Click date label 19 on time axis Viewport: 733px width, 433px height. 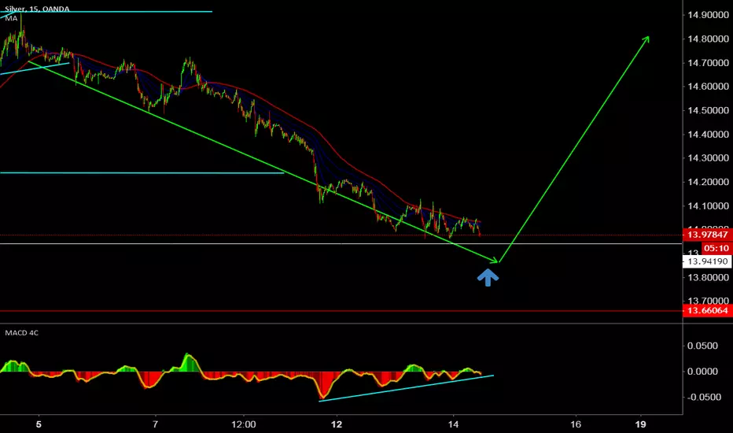point(640,424)
